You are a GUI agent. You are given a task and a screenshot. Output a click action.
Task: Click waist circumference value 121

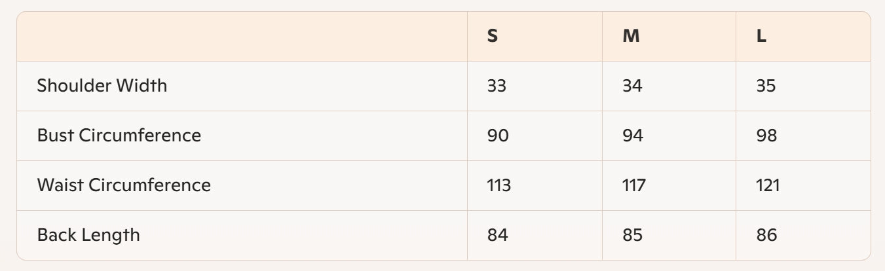coord(768,185)
